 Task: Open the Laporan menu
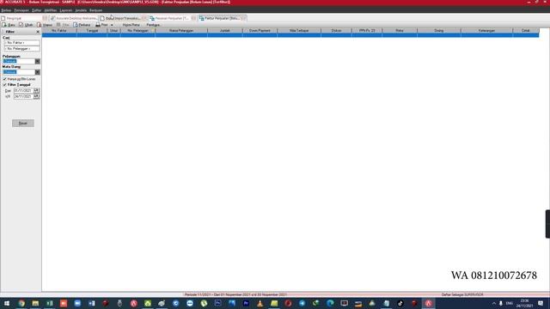click(x=66, y=10)
